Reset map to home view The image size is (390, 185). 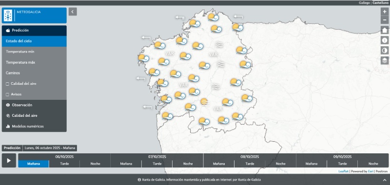(385, 30)
